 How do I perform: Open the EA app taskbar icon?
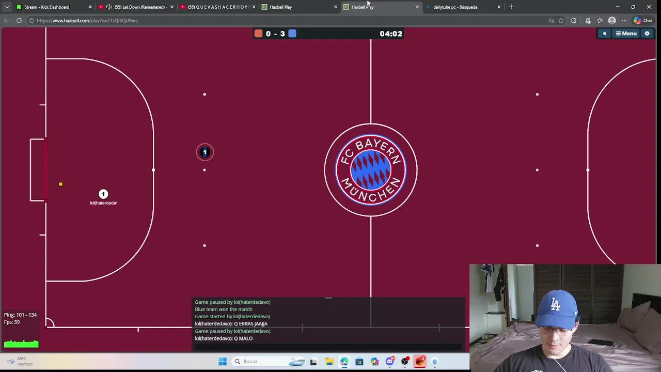[420, 362]
